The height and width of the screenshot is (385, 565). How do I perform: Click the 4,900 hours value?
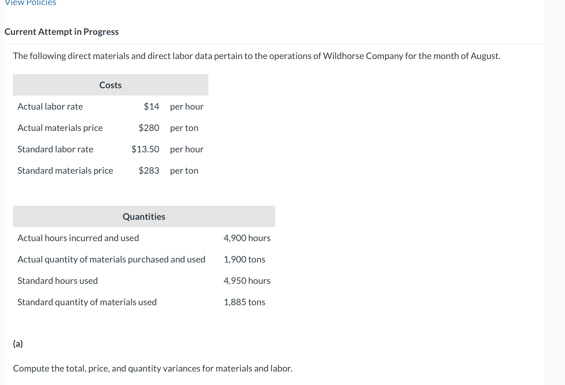[x=247, y=238]
